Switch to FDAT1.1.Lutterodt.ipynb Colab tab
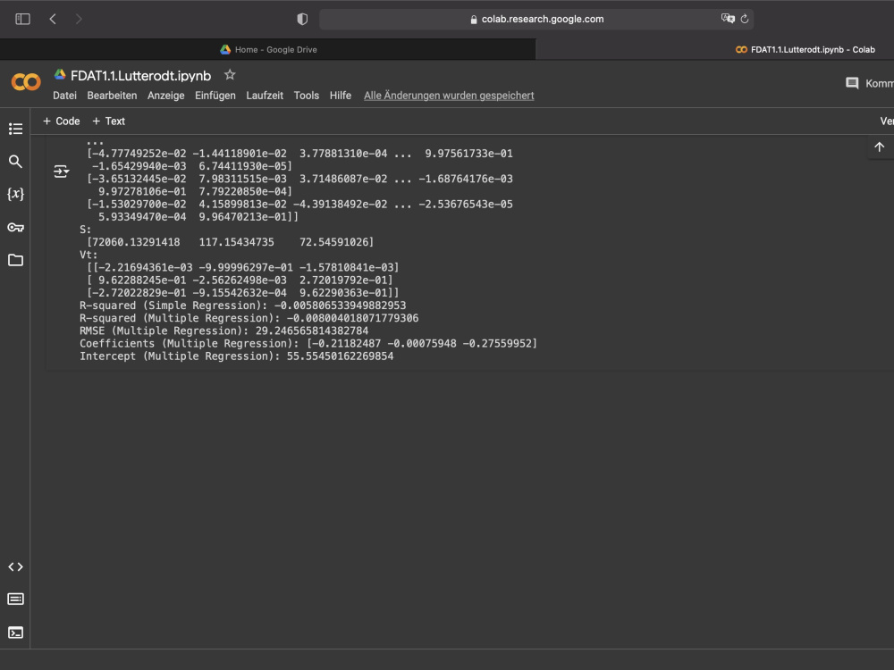This screenshot has width=894, height=670. 805,49
